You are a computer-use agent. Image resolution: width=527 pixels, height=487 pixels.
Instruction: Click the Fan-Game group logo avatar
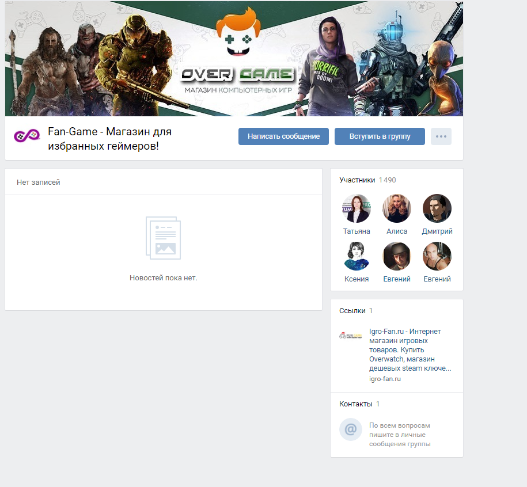27,136
